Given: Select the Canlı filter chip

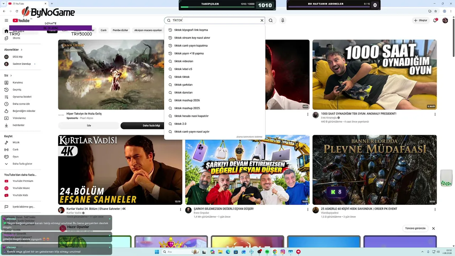Looking at the screenshot, I should [103, 30].
